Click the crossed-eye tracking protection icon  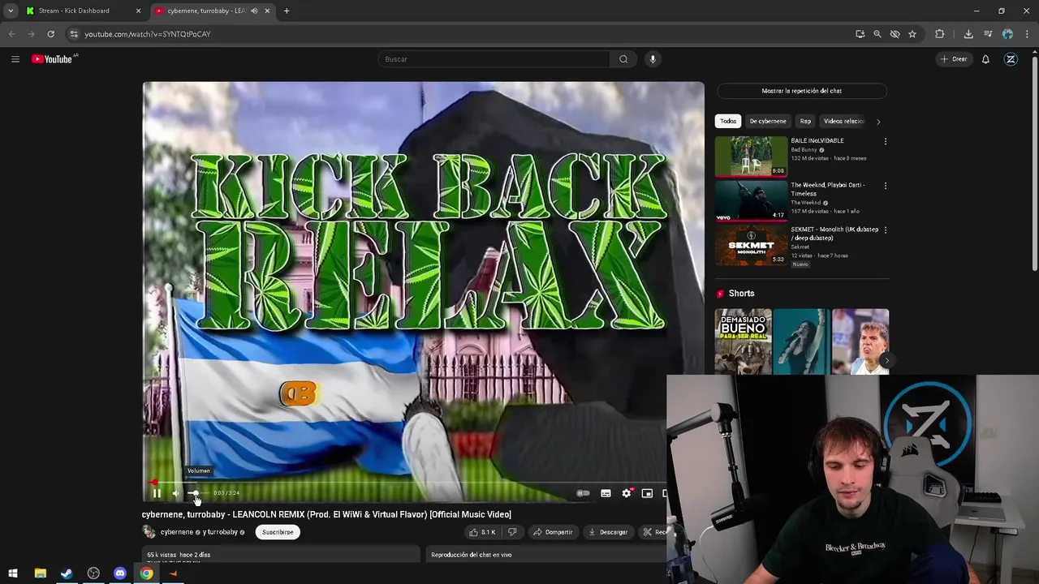coord(895,34)
